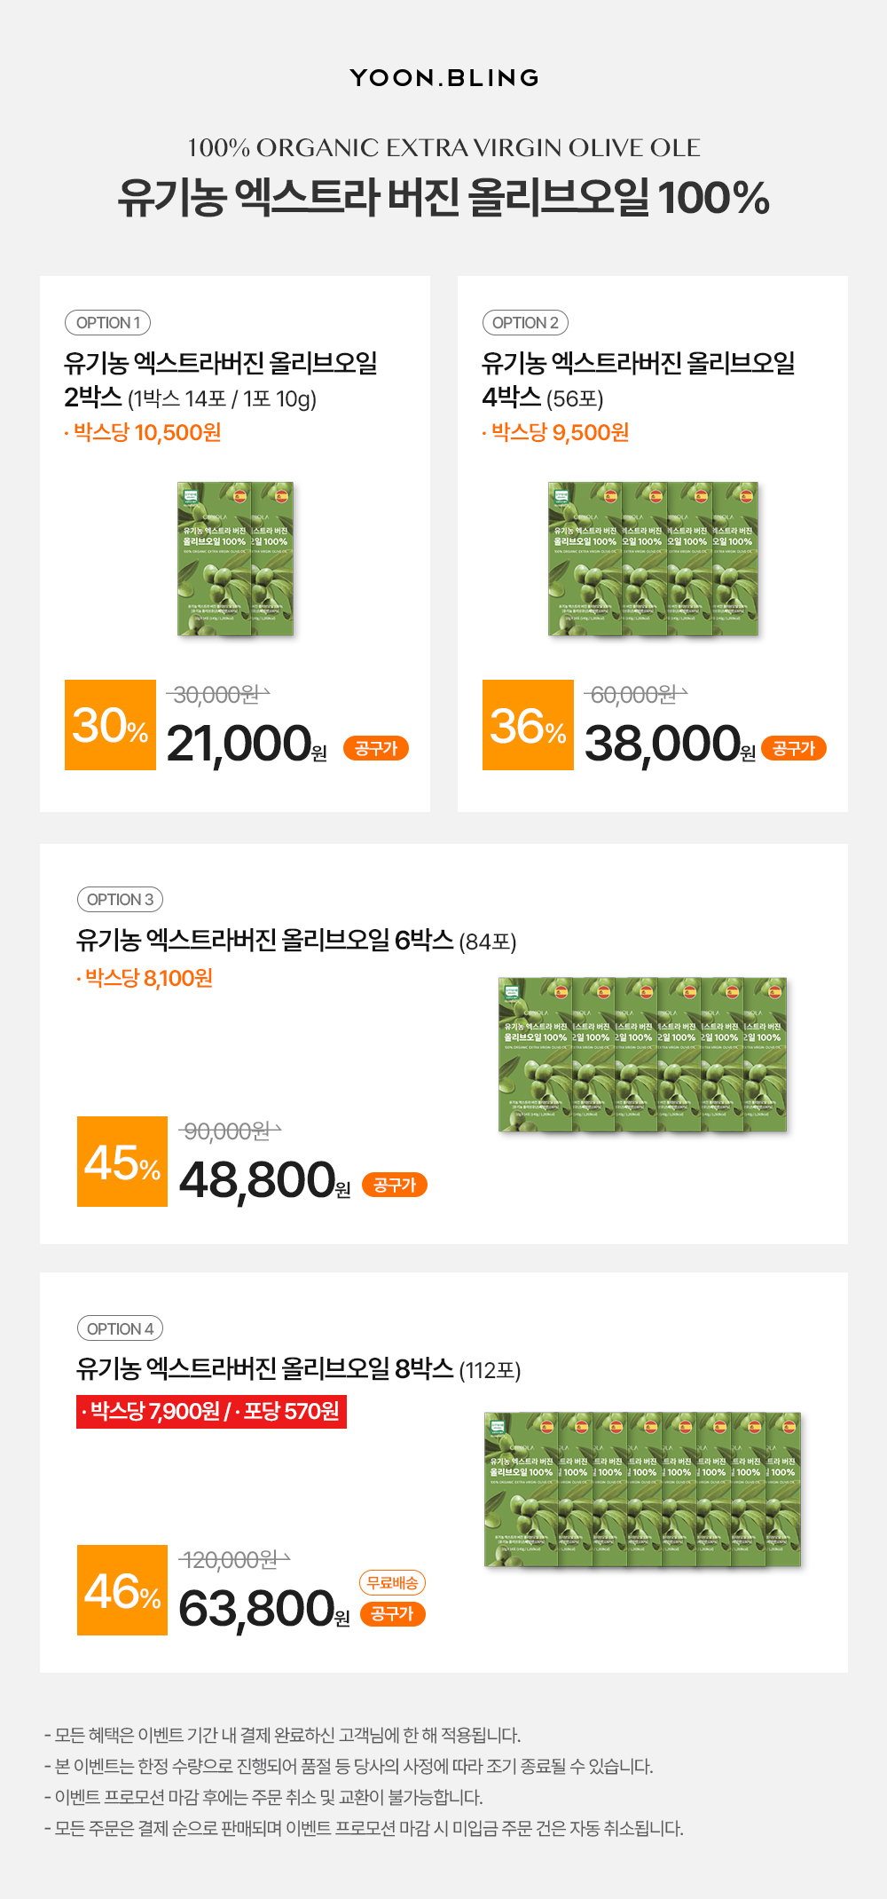Click the red 박스당 7,900원 highlight label
The image size is (887, 1899).
[x=211, y=1411]
